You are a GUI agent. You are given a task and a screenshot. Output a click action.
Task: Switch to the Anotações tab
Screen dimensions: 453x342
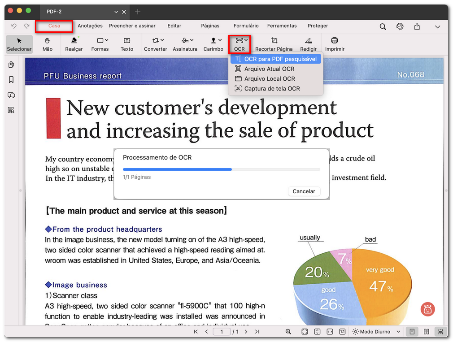pos(90,26)
